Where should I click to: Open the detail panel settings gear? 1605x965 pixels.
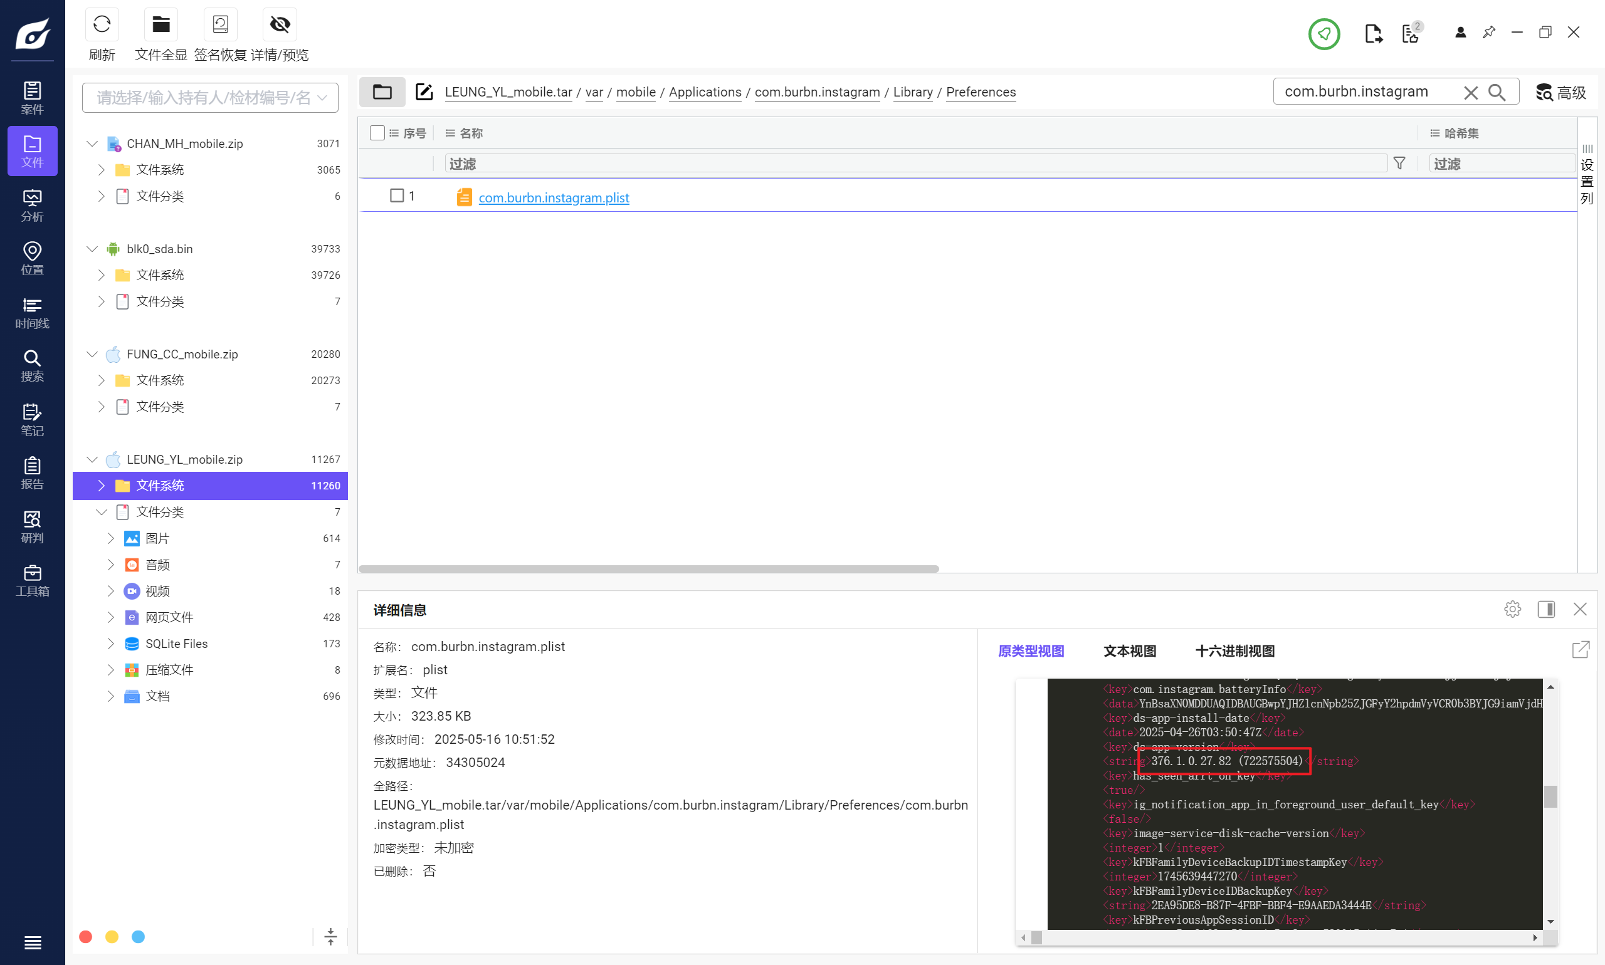click(1513, 609)
